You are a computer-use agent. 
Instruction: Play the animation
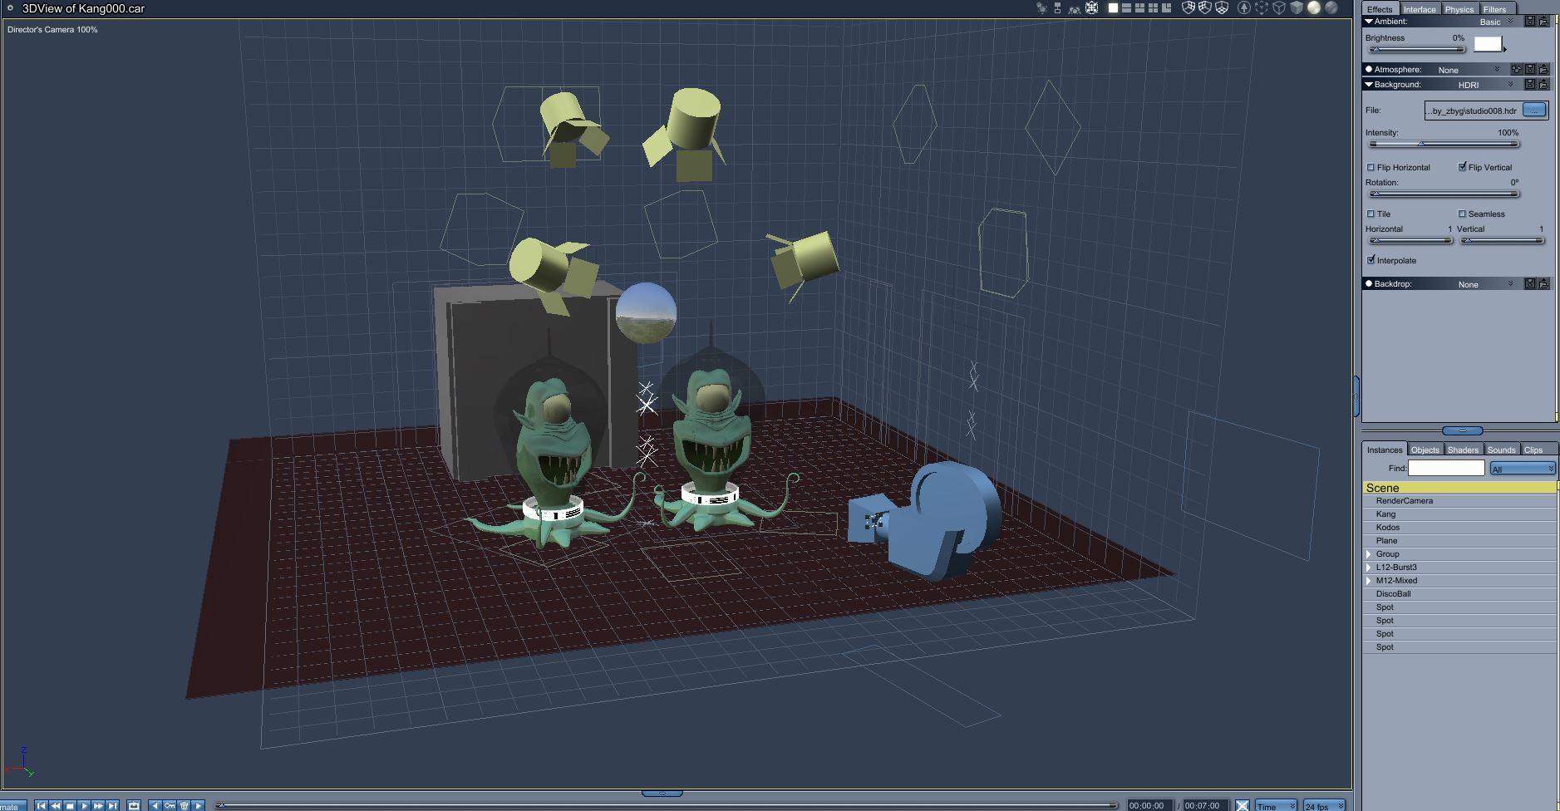tap(84, 805)
